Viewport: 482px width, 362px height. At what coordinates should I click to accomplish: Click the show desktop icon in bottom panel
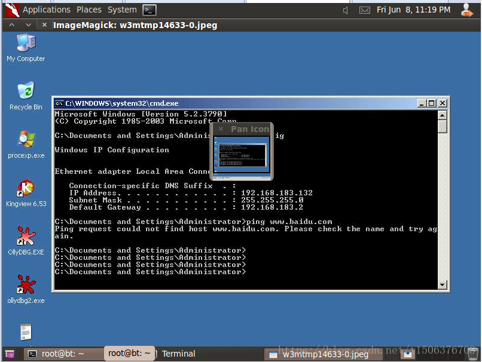click(10, 354)
